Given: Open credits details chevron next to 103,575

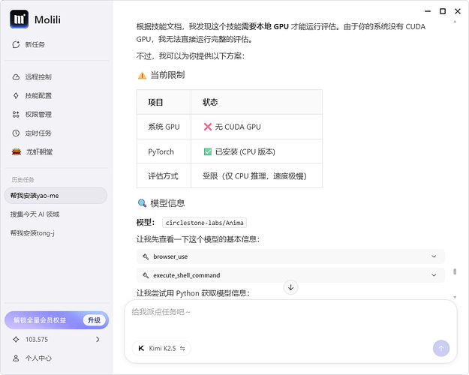Looking at the screenshot, I should pyautogui.click(x=98, y=339).
